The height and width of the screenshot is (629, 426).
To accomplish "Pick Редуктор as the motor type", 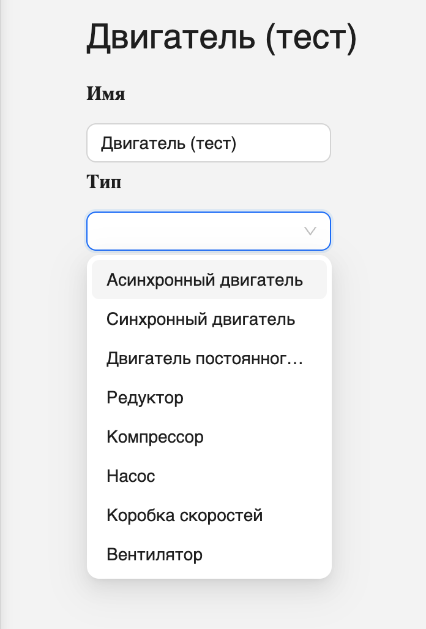I will point(144,397).
